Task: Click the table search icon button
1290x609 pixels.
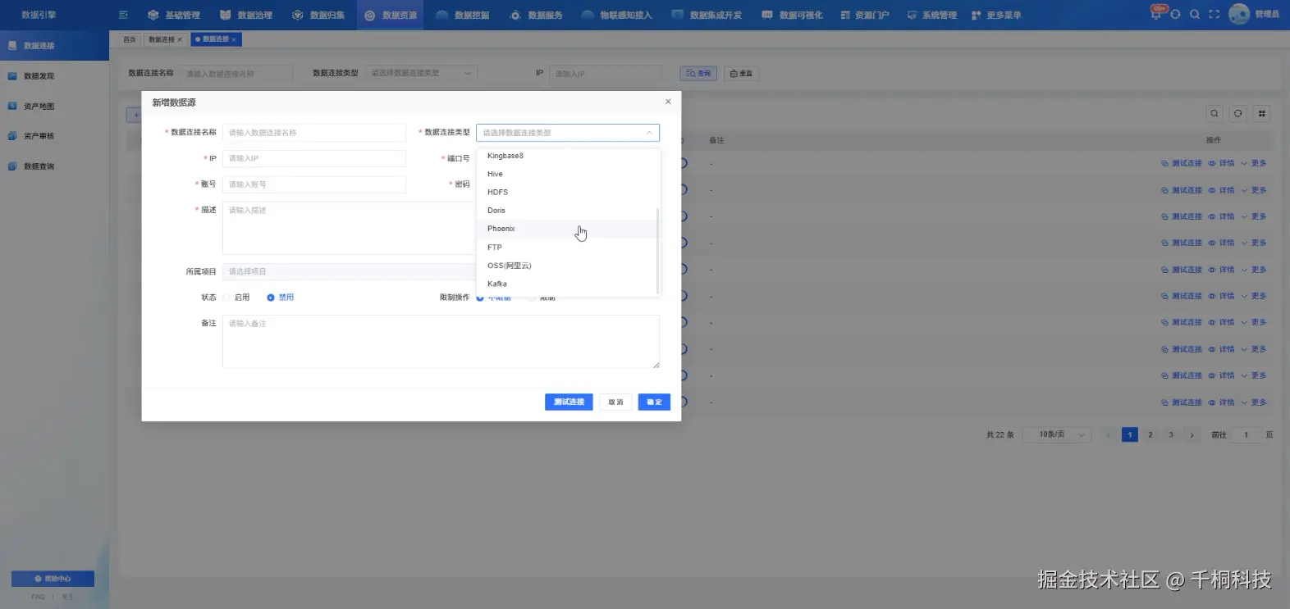Action: pyautogui.click(x=1215, y=113)
